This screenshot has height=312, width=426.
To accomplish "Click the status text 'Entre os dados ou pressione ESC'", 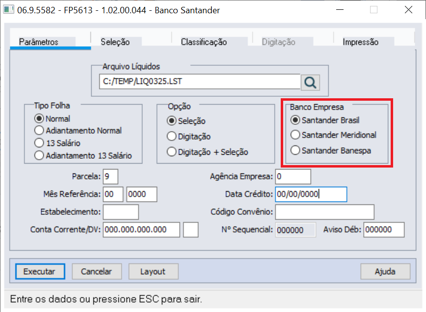I will pyautogui.click(x=84, y=299).
